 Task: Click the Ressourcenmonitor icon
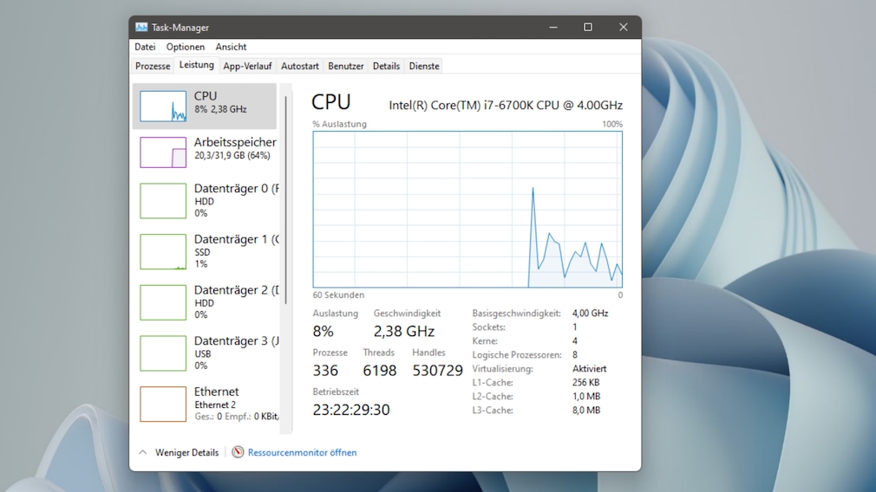238,452
